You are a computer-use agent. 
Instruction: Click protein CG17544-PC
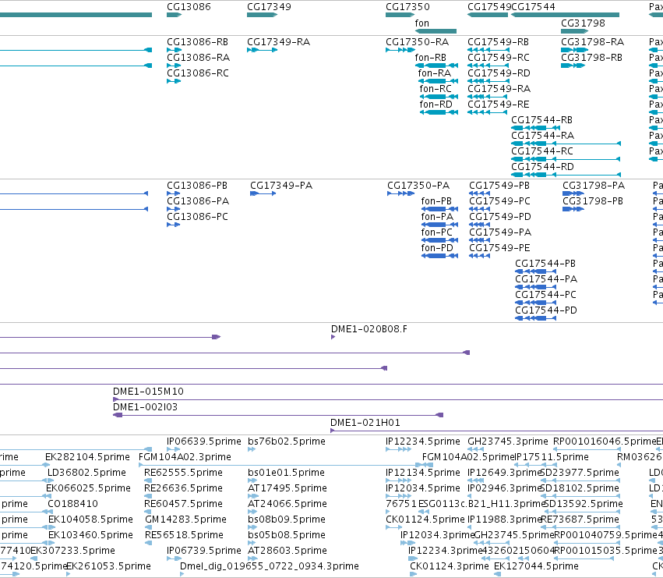546,295
